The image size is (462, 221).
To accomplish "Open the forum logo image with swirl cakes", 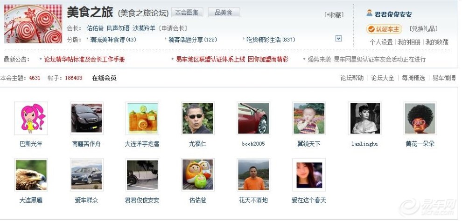I will 33,24.
